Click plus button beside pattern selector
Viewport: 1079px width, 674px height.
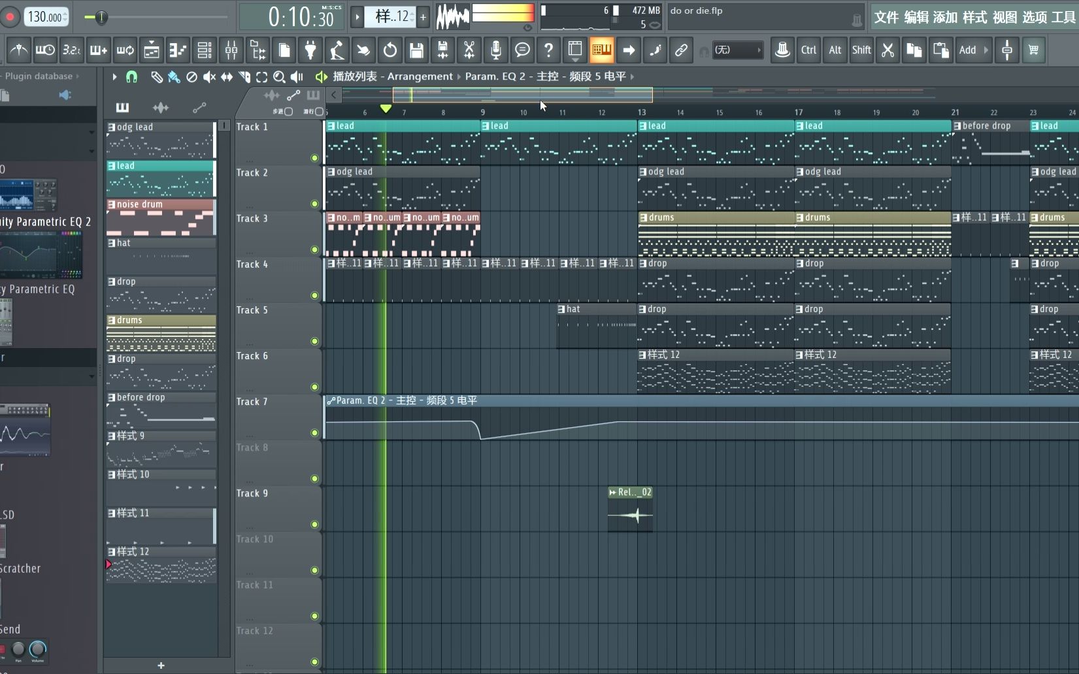(423, 17)
